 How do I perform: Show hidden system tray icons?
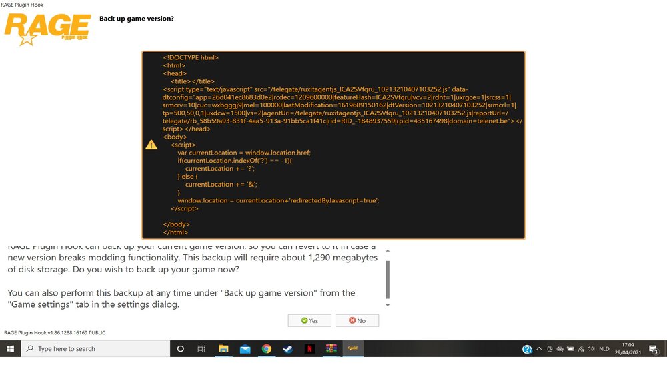539,348
